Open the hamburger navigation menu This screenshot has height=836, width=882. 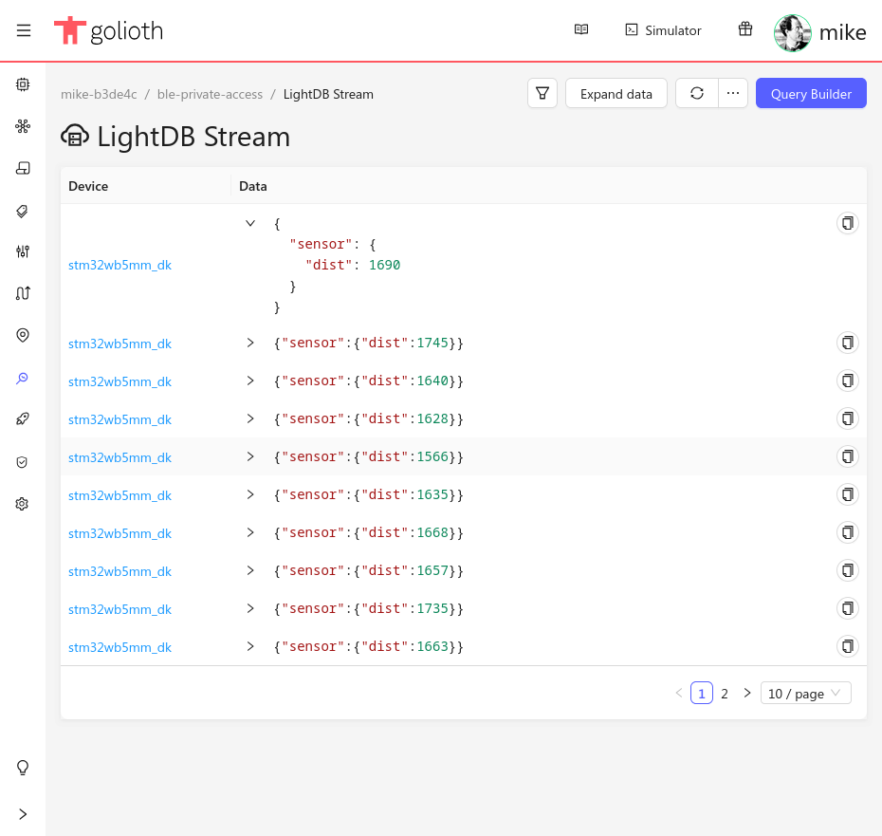[24, 30]
